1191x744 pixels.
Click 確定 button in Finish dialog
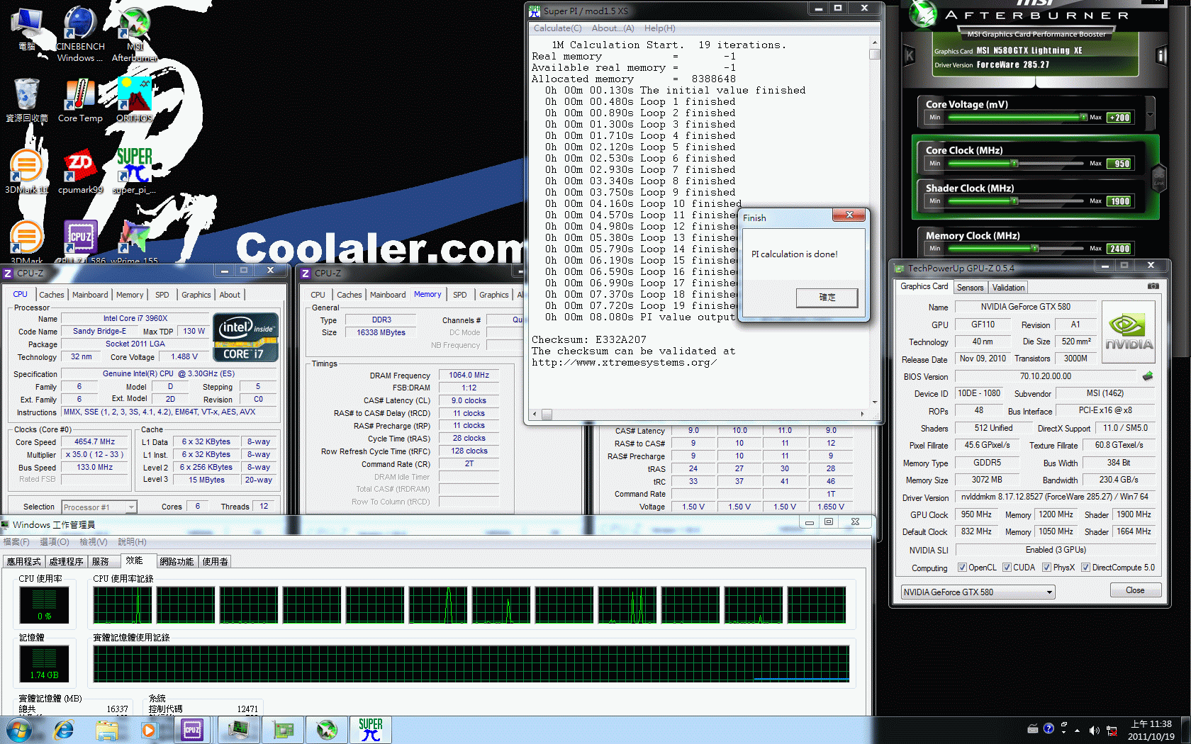(x=827, y=298)
